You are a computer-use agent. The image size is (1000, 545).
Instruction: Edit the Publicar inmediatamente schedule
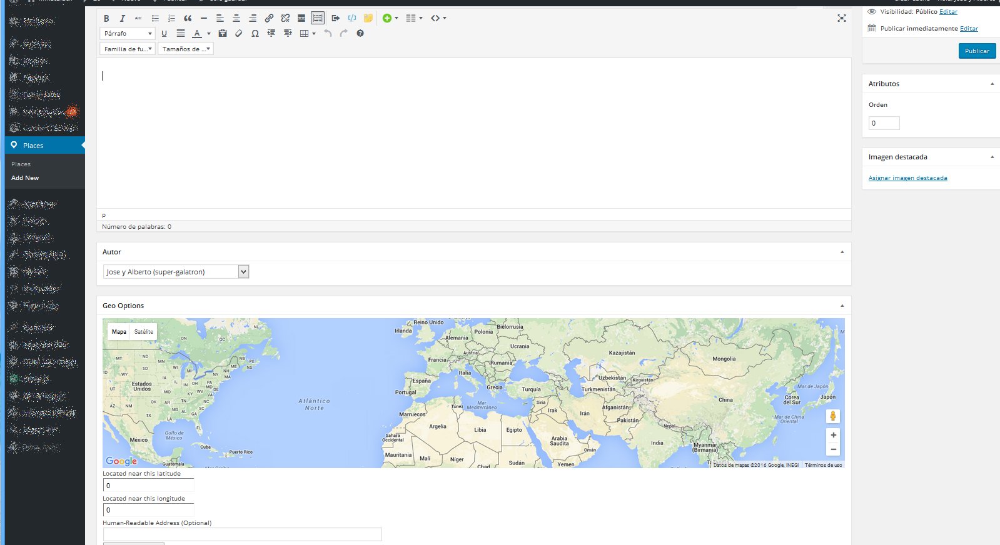(969, 29)
